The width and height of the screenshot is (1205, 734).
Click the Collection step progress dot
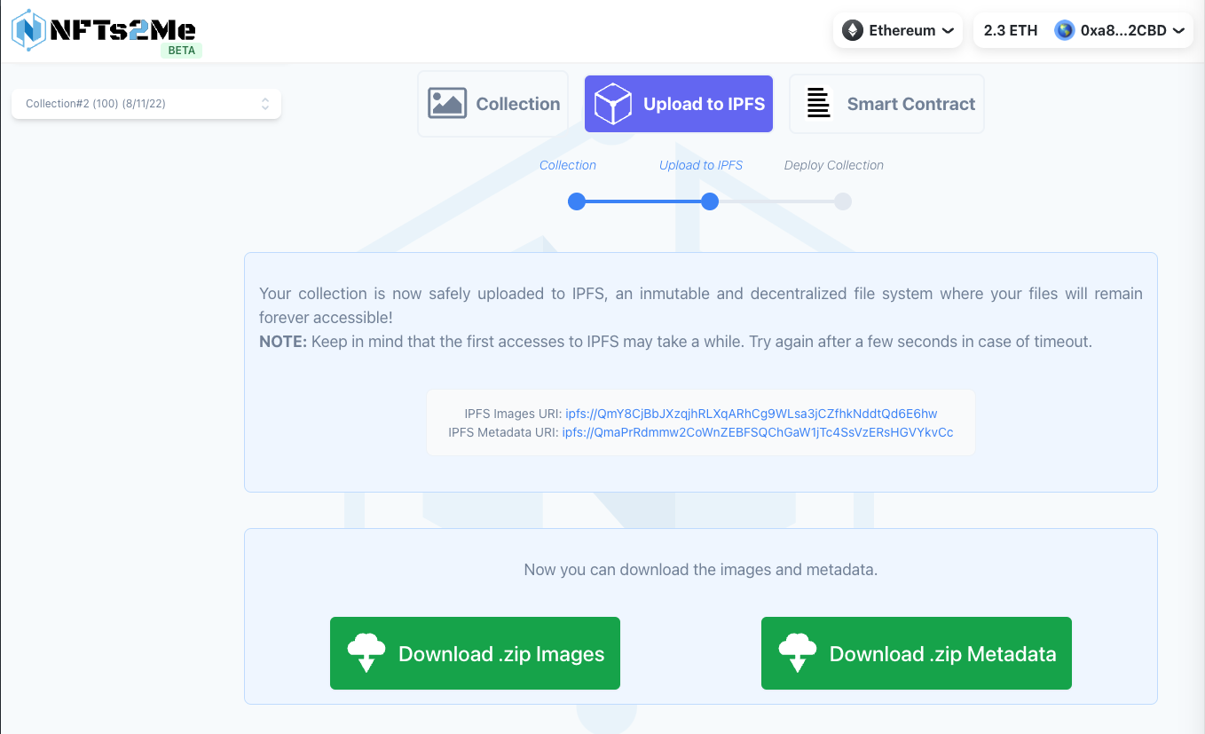click(577, 201)
